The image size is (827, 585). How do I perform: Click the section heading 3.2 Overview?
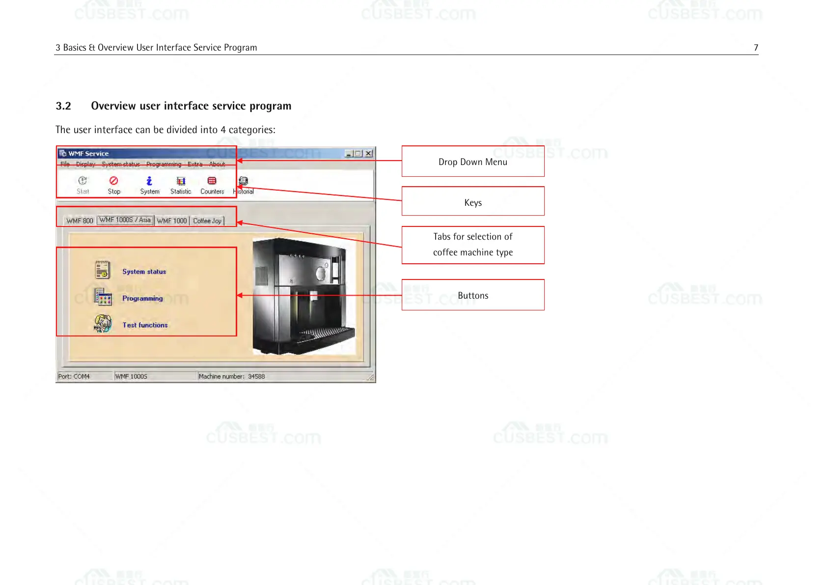pos(173,106)
